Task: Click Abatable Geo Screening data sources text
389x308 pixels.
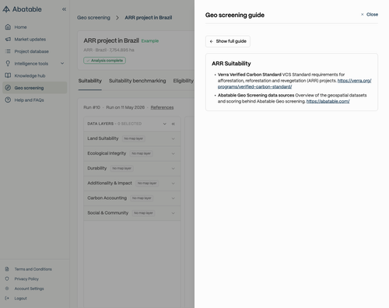Action: pos(256,95)
